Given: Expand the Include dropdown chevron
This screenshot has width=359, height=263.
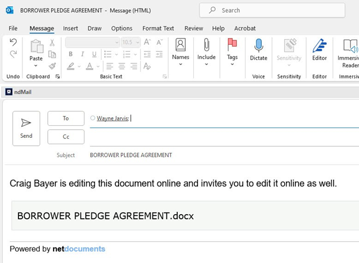Looking at the screenshot, I should click(x=207, y=64).
